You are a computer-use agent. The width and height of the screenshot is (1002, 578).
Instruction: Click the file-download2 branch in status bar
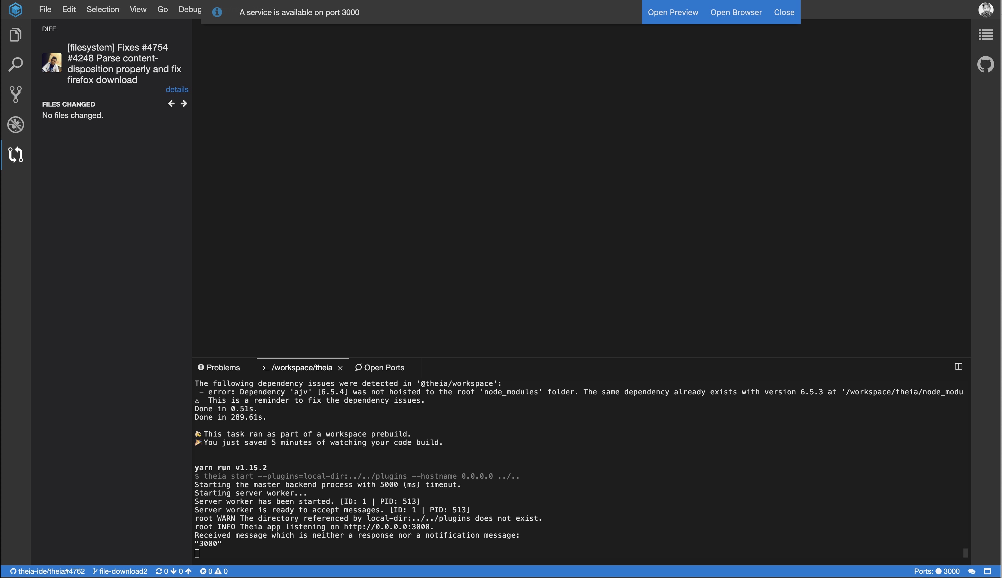click(120, 571)
